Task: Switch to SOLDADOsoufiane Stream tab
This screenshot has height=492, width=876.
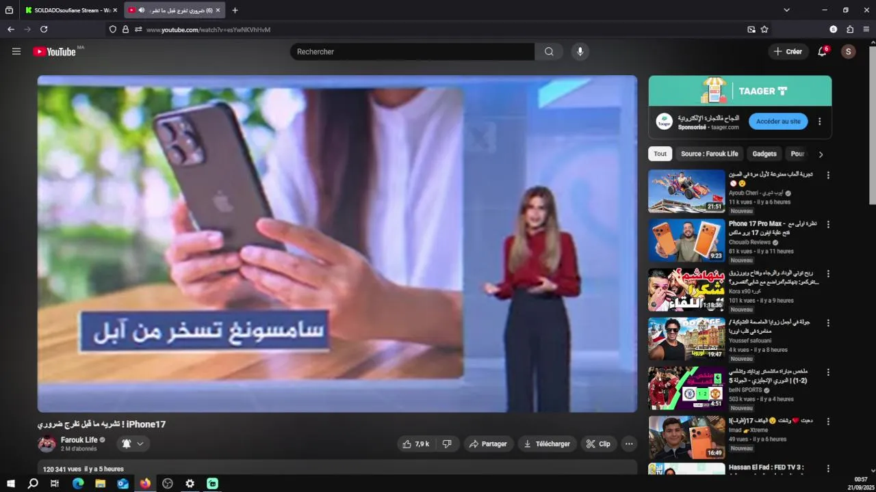Action: 72,10
